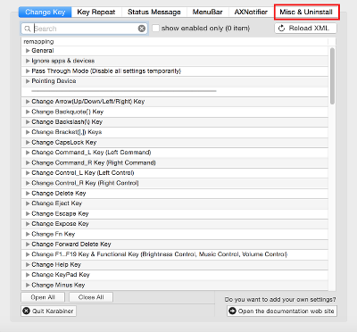
Task: Expand the General disclosure triangle
Action: pyautogui.click(x=28, y=51)
